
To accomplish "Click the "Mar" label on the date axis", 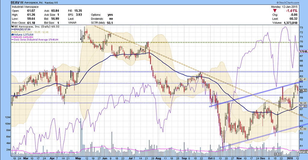I will [x=26, y=158].
